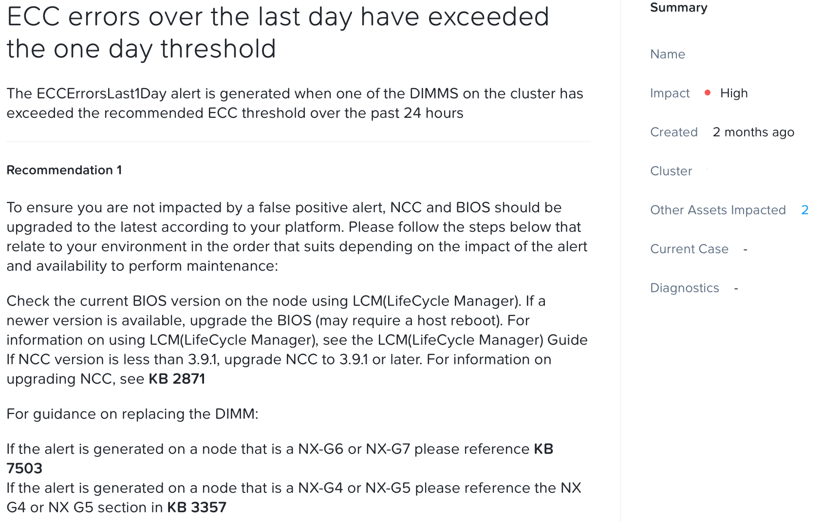
Task: Open the KB 2871 article link
Action: point(177,379)
